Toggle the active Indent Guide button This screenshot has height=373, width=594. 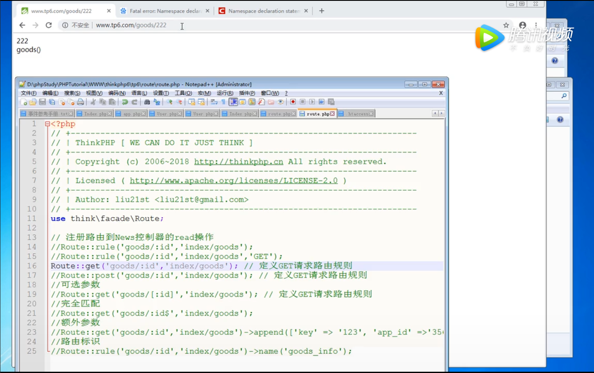tap(233, 102)
